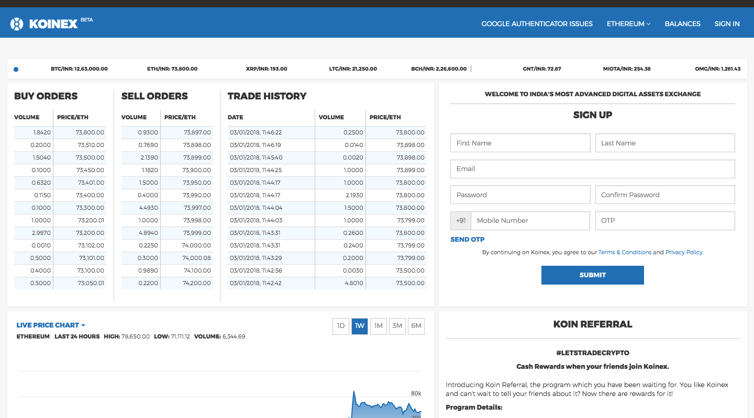Screen dimensions: 754x418
Task: Open the Terms & Conditions link
Action: pos(625,252)
